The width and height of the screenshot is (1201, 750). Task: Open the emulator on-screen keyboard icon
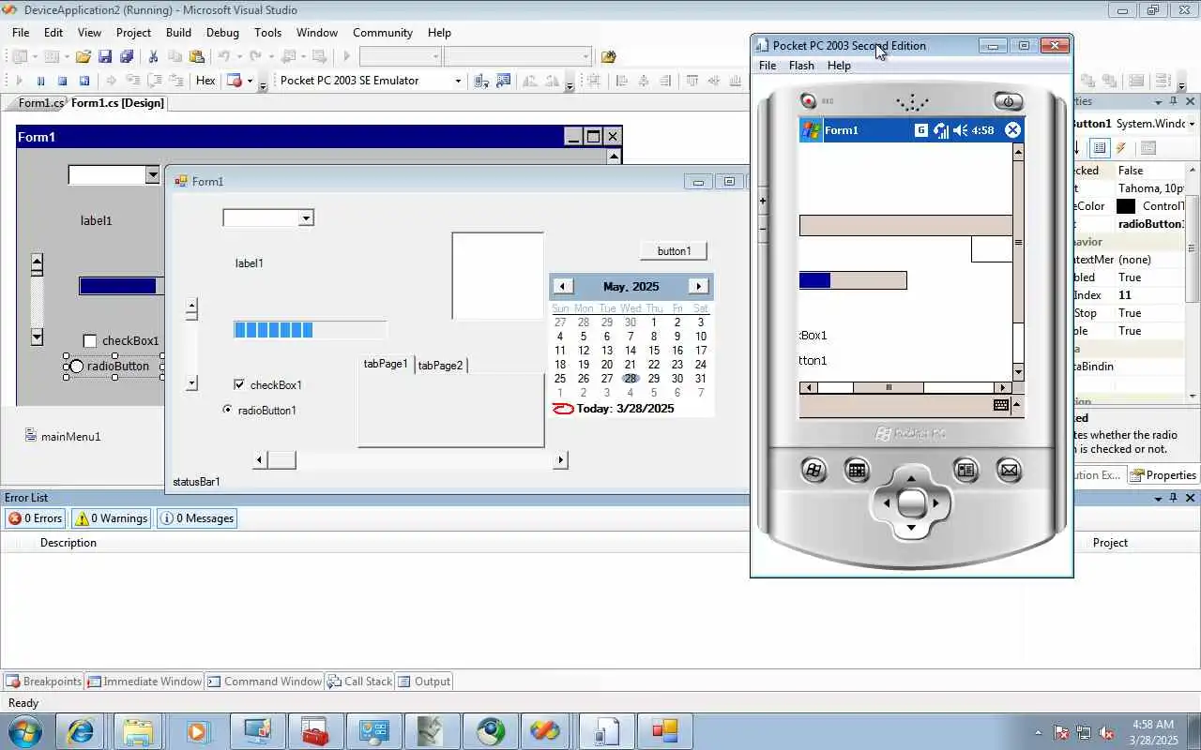pyautogui.click(x=1000, y=405)
